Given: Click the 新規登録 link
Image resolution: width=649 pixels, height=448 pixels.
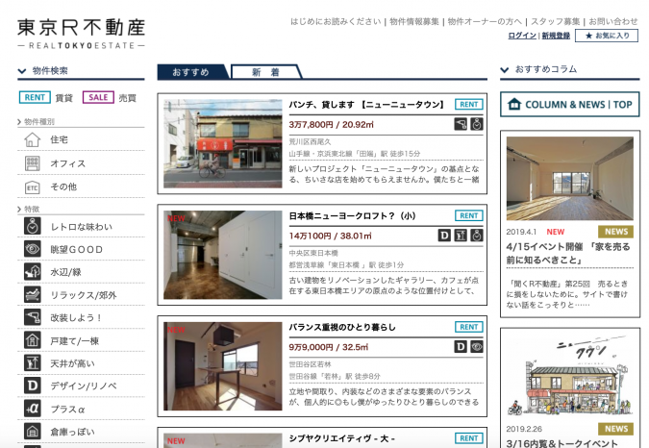Looking at the screenshot, I should click(556, 36).
